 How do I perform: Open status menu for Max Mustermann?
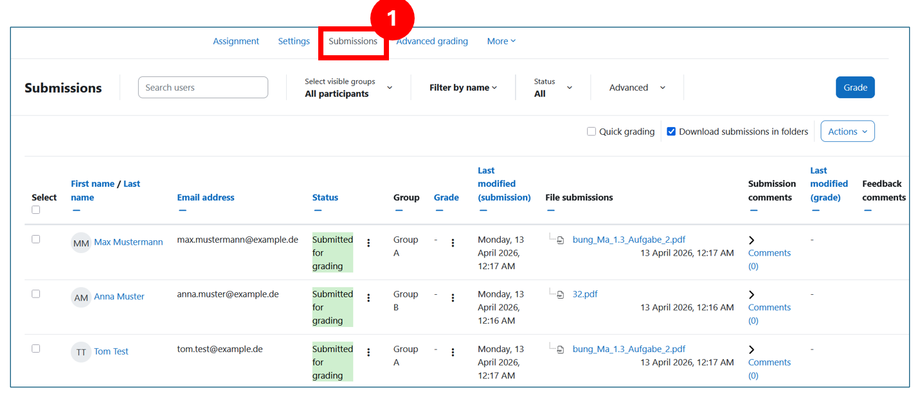[368, 243]
